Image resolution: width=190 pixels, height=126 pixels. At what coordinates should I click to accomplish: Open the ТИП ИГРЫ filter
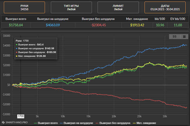click(71, 7)
